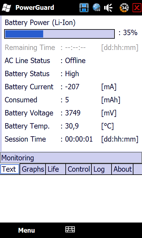
Task: Open the on-screen keyboard icon
Action: click(70, 229)
